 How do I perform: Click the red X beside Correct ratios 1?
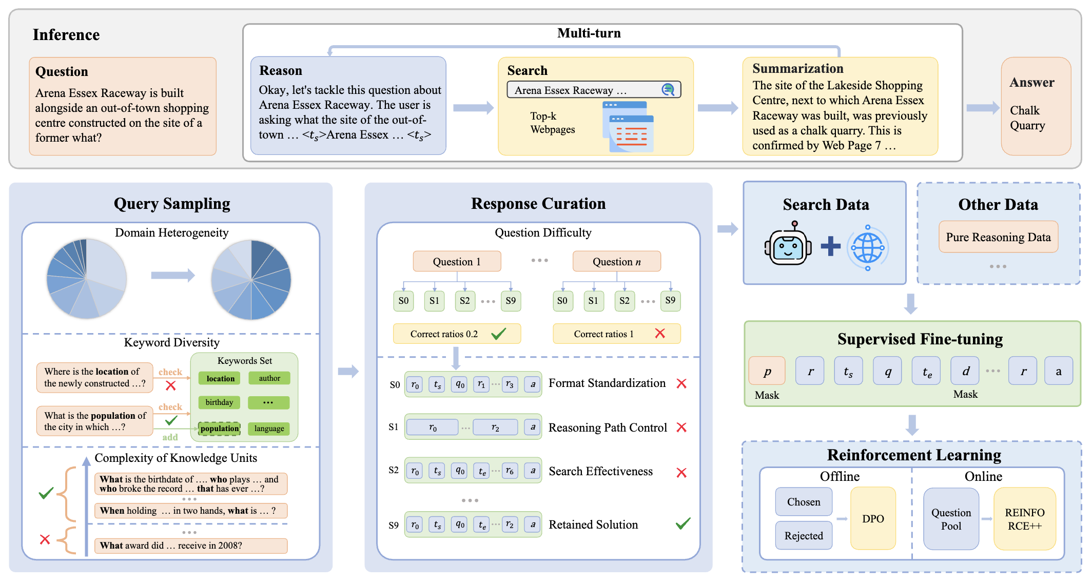(660, 334)
